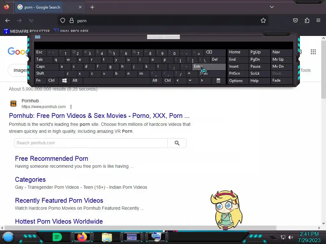
Task: Toggle the right Ctrl key
Action: pyautogui.click(x=169, y=80)
